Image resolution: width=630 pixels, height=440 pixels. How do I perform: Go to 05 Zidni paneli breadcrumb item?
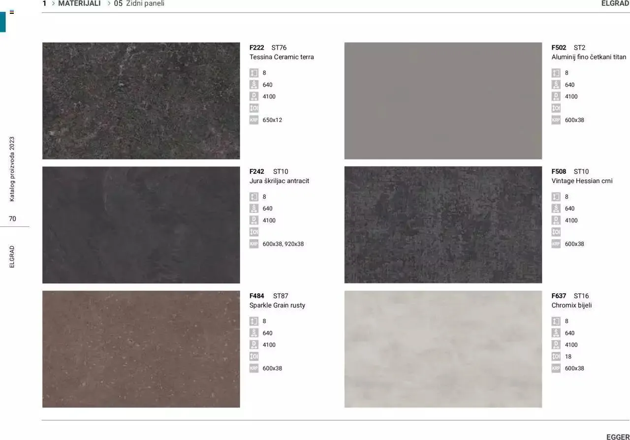pyautogui.click(x=139, y=3)
